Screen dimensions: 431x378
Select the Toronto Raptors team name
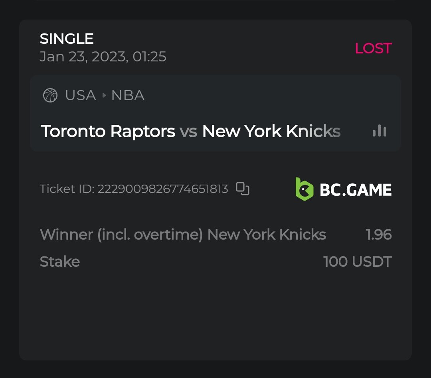pyautogui.click(x=108, y=131)
